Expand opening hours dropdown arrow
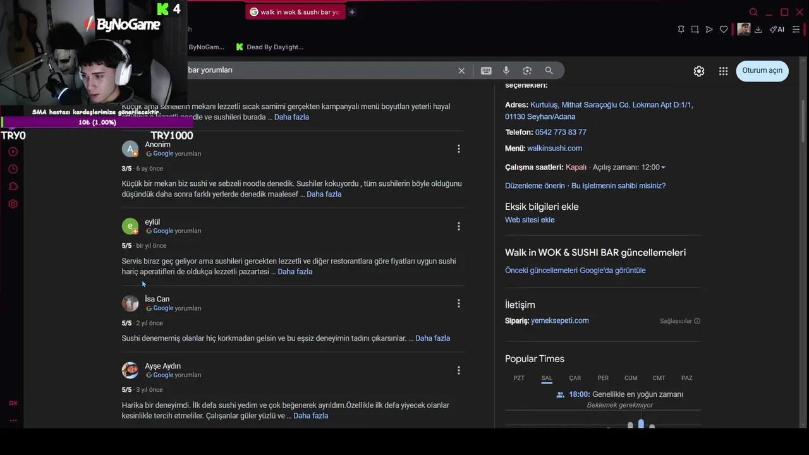This screenshot has width=809, height=455. [663, 167]
